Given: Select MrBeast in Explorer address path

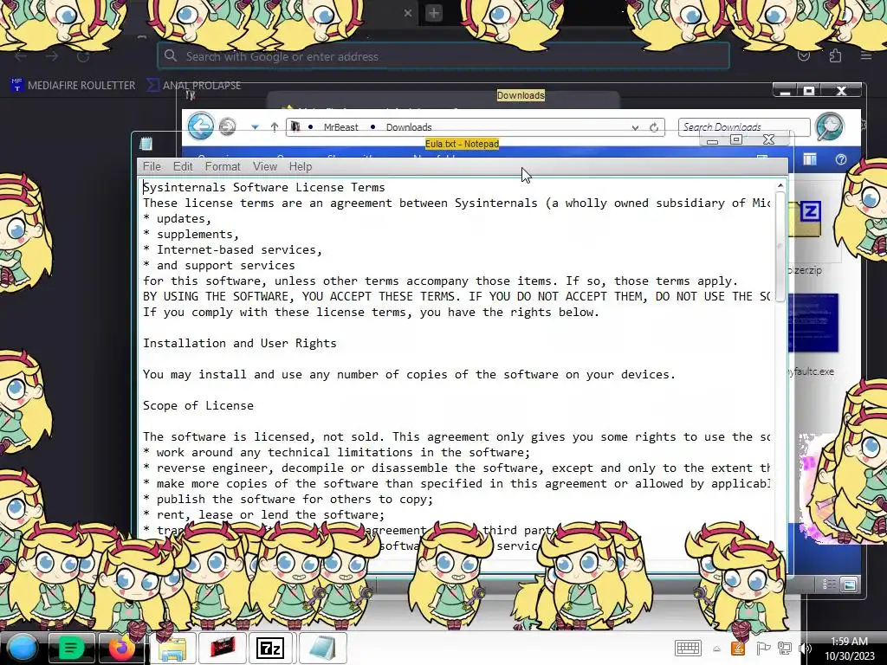Looking at the screenshot, I should 340,127.
